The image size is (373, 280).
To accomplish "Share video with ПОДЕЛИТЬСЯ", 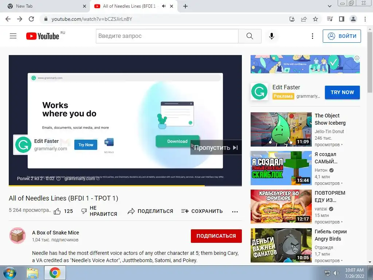I will (x=150, y=211).
